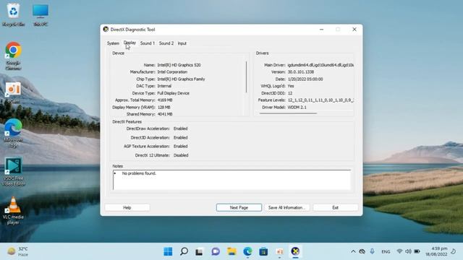Switch to the Sound 2 tab
This screenshot has width=463, height=260.
coord(166,43)
